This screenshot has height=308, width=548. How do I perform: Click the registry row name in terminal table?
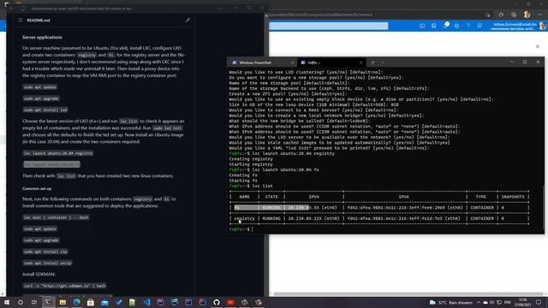click(x=244, y=219)
